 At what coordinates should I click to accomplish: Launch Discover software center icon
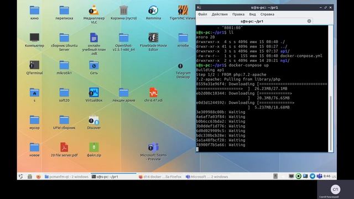[x=93, y=120]
